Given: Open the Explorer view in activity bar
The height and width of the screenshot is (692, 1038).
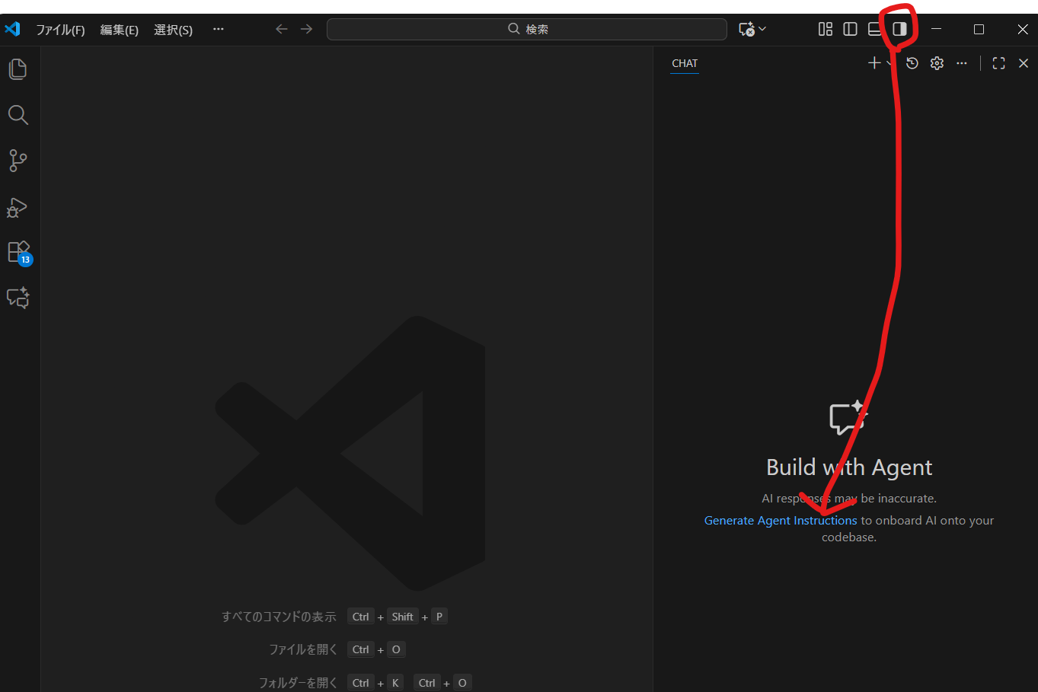Looking at the screenshot, I should pyautogui.click(x=18, y=69).
